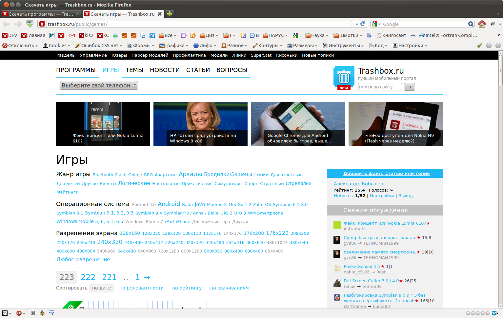Bookmark this page with the star icon

coord(352,24)
